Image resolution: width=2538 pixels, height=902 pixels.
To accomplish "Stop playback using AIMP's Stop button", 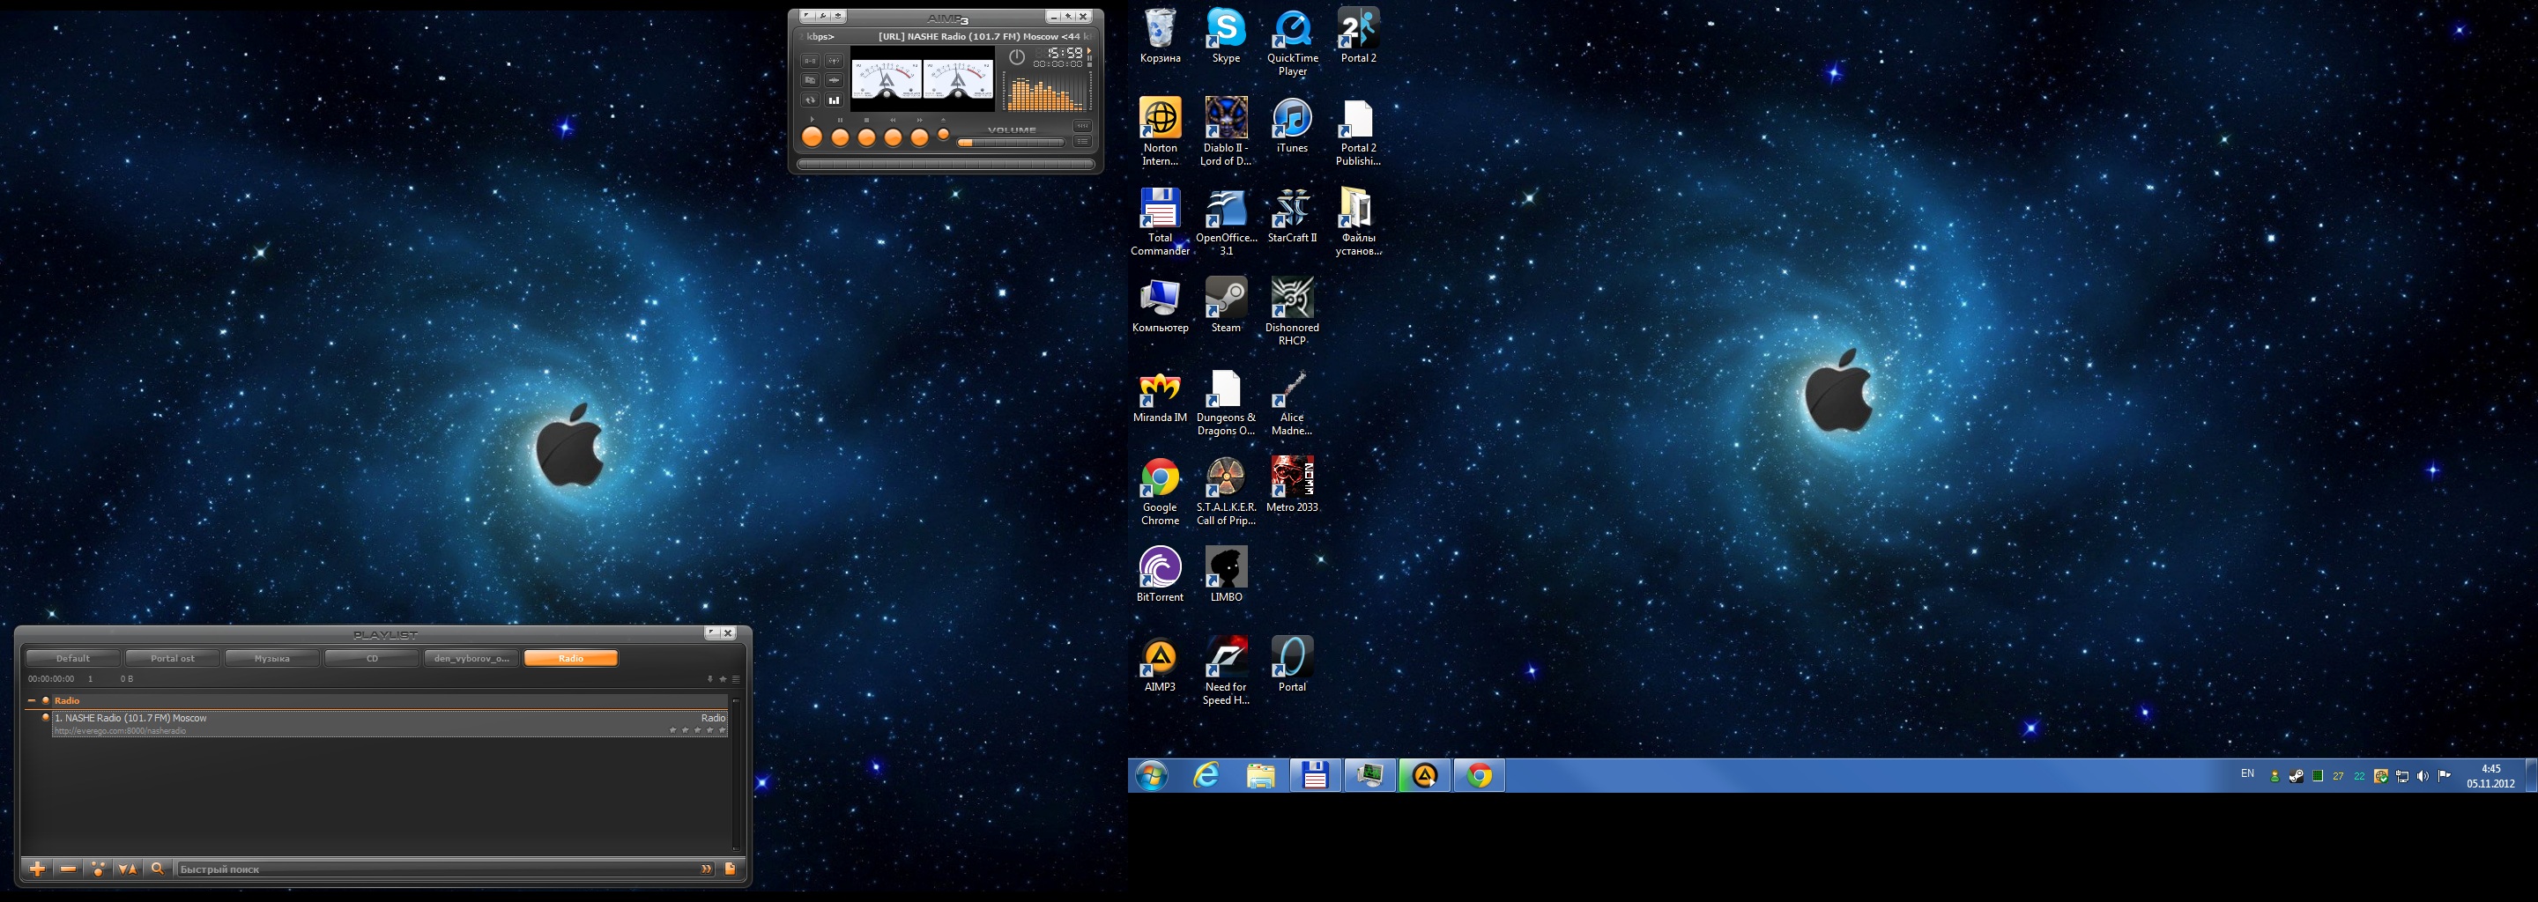I will tap(866, 138).
